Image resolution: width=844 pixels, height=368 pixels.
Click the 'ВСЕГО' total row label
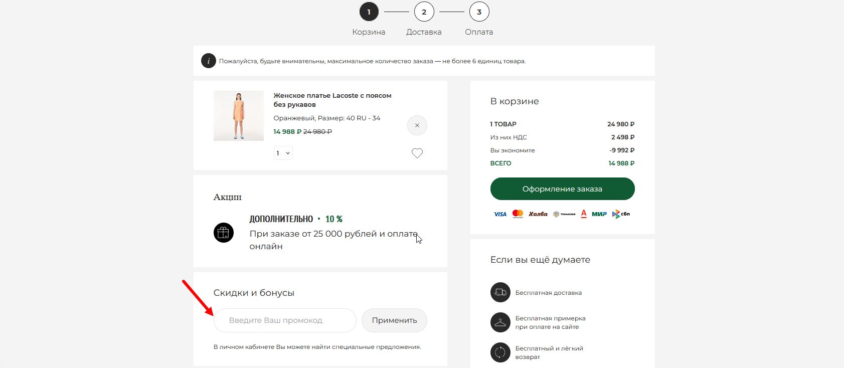tap(501, 163)
